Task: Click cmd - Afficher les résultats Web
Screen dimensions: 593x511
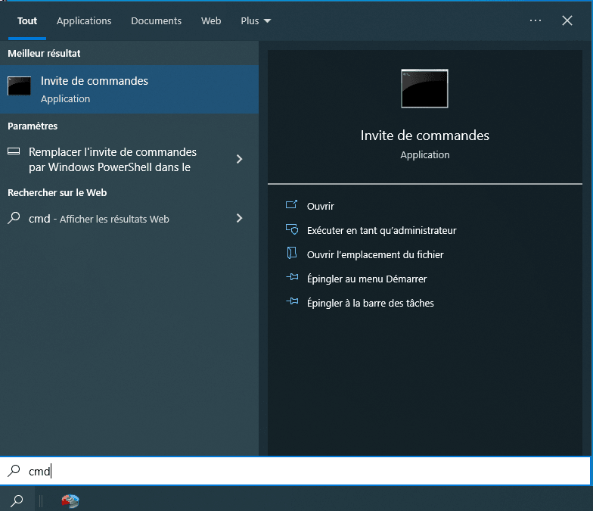Action: click(x=98, y=219)
